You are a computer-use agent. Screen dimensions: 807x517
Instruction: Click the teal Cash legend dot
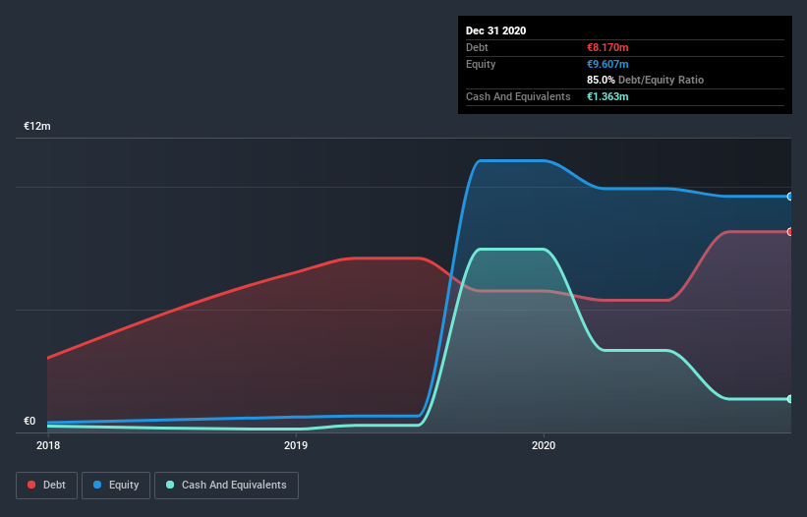[170, 485]
